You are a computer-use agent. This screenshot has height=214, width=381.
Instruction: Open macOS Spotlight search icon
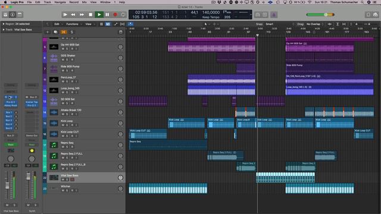[363, 2]
